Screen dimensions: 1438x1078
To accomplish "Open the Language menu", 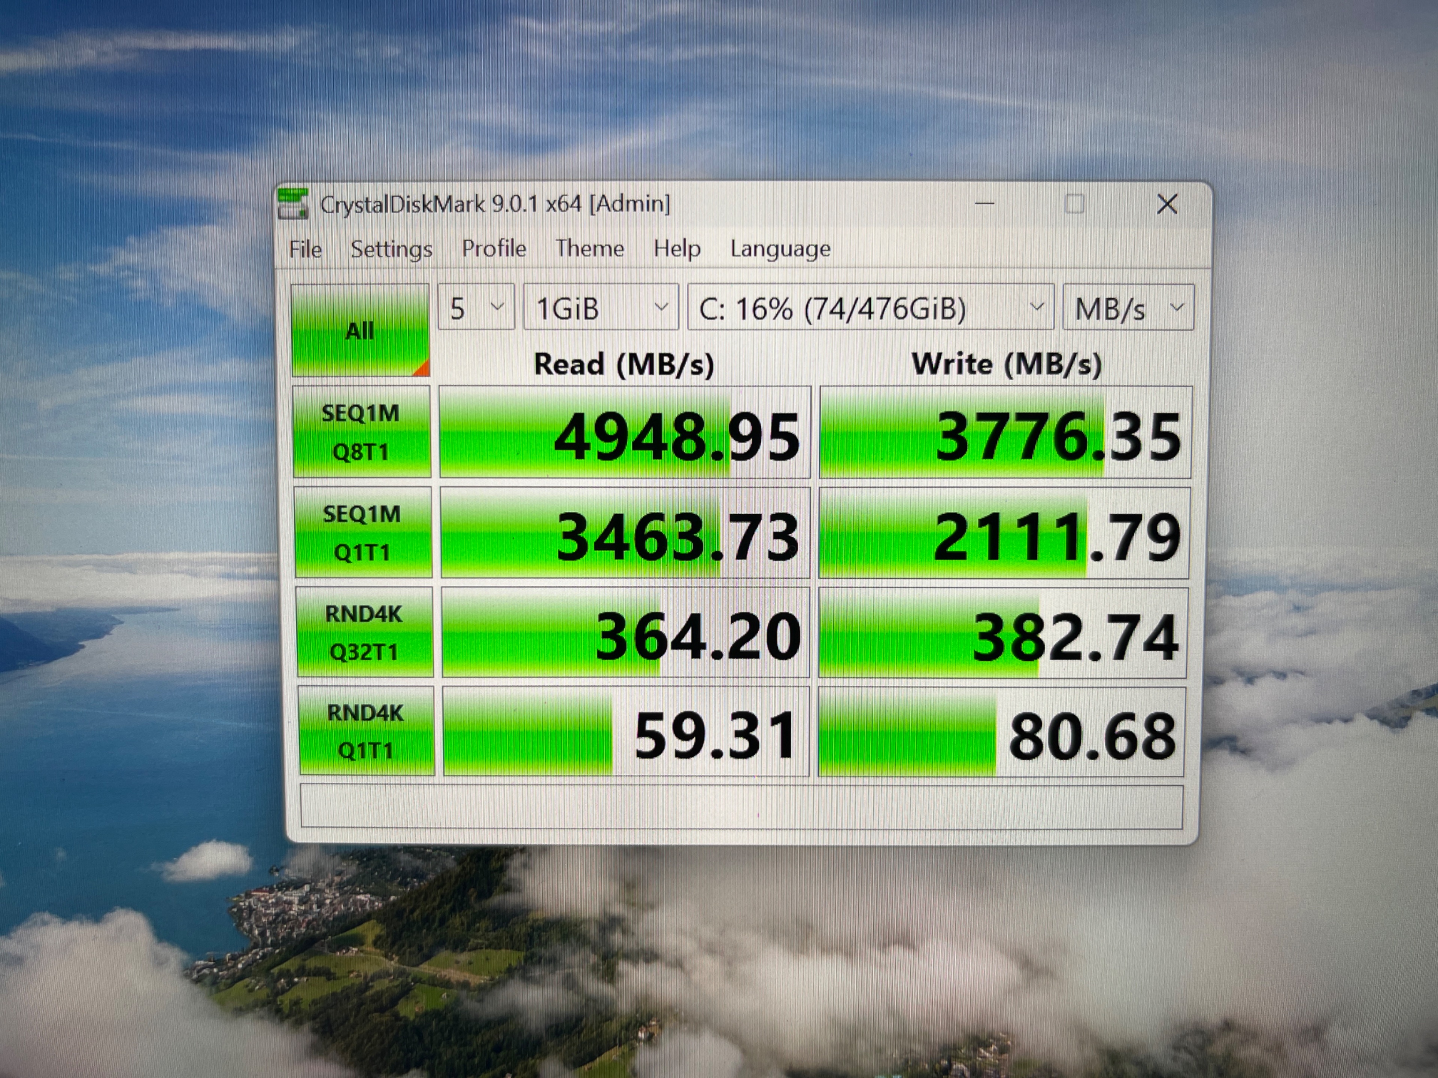I will (780, 248).
